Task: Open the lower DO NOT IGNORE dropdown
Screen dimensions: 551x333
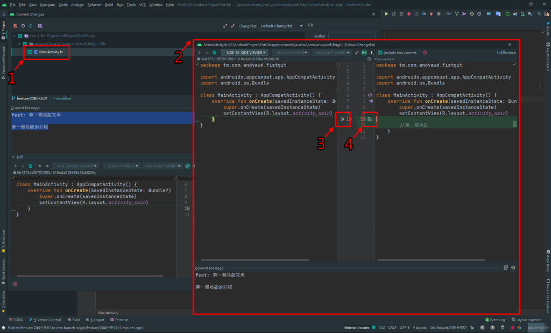Action: tap(122, 166)
